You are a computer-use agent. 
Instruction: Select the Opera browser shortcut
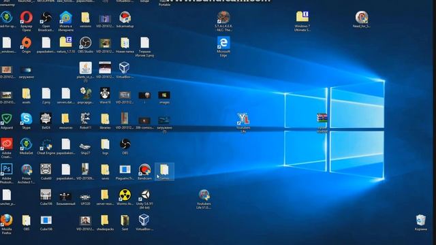(27, 18)
